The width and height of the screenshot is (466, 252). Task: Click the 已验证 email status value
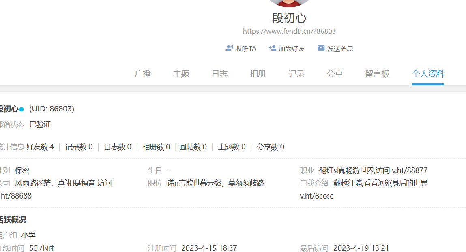[x=40, y=124]
